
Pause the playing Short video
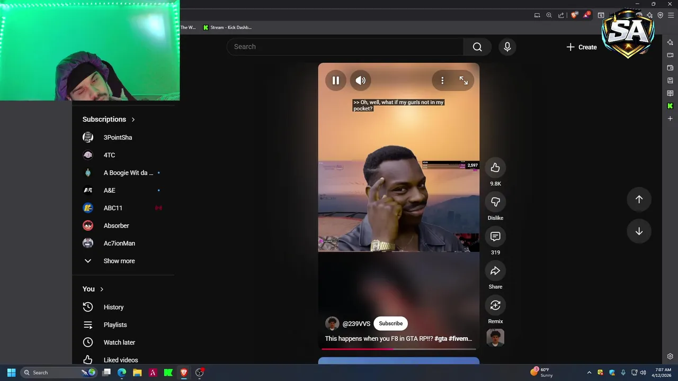point(336,80)
